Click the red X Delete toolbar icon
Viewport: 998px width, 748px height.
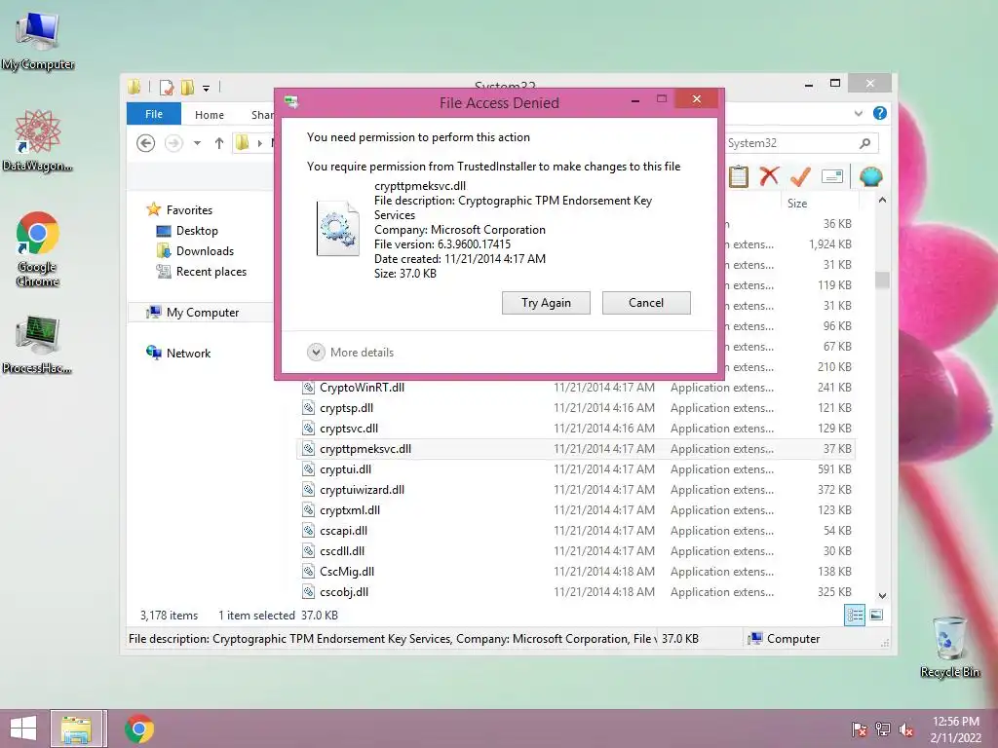(769, 175)
